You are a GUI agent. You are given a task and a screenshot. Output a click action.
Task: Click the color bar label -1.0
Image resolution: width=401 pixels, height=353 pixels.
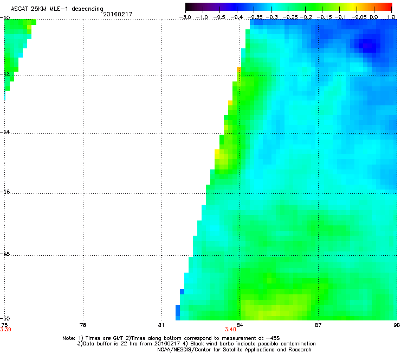point(202,17)
